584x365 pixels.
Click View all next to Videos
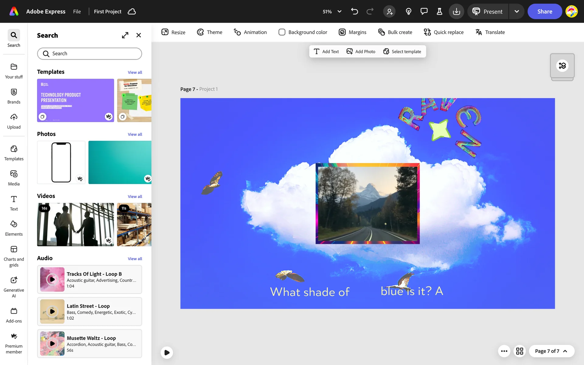point(135,196)
